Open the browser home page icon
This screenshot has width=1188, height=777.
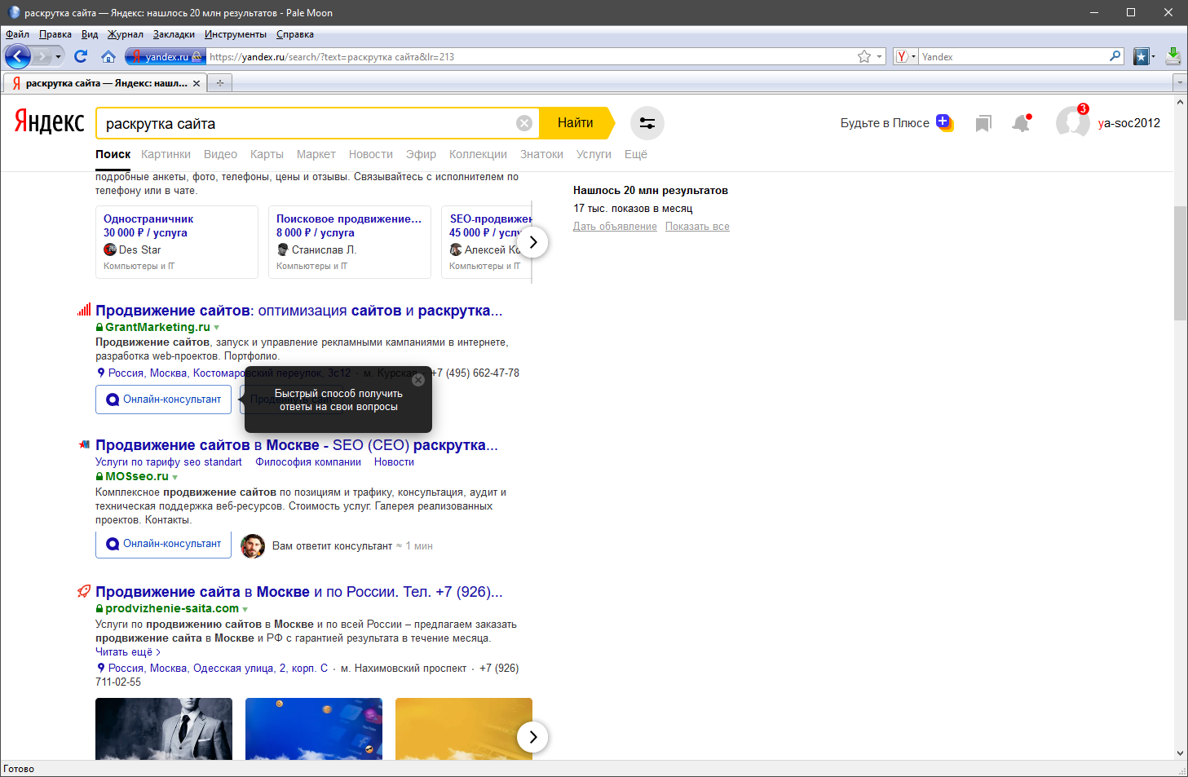coord(108,56)
